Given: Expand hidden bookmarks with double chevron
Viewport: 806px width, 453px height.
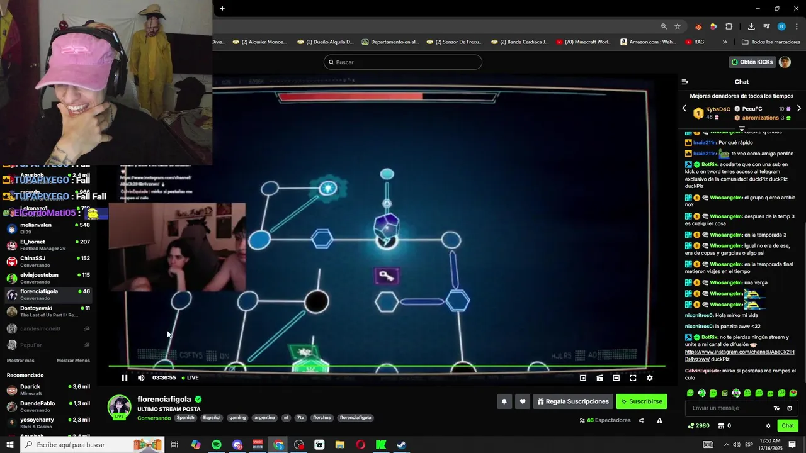Looking at the screenshot, I should (x=725, y=42).
